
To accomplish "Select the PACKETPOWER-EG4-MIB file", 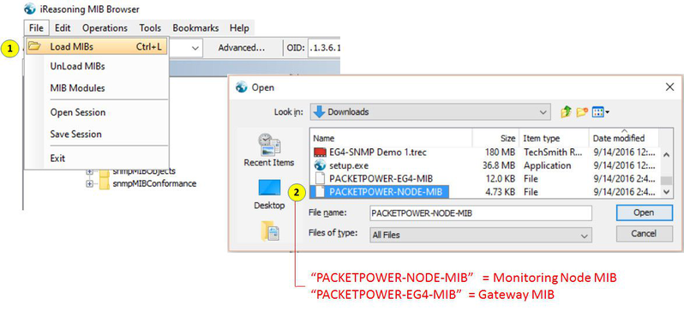I will point(381,179).
